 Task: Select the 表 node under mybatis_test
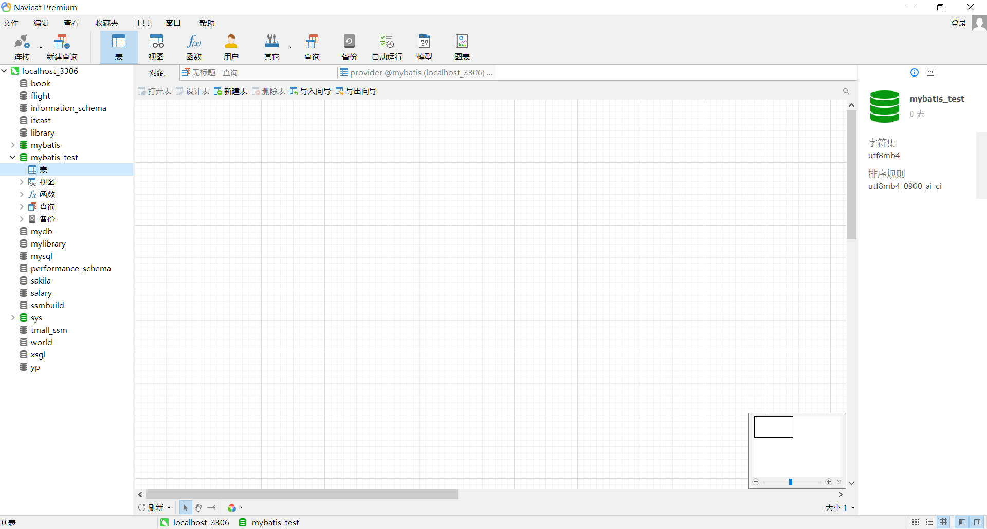coord(67,169)
